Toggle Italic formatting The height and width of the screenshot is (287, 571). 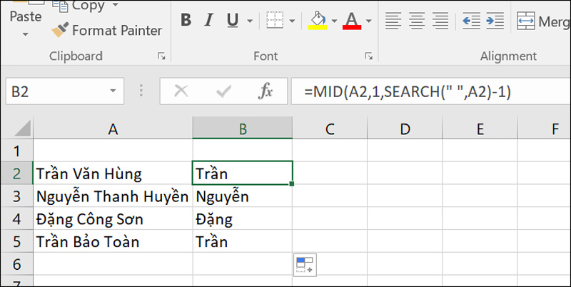coord(208,21)
